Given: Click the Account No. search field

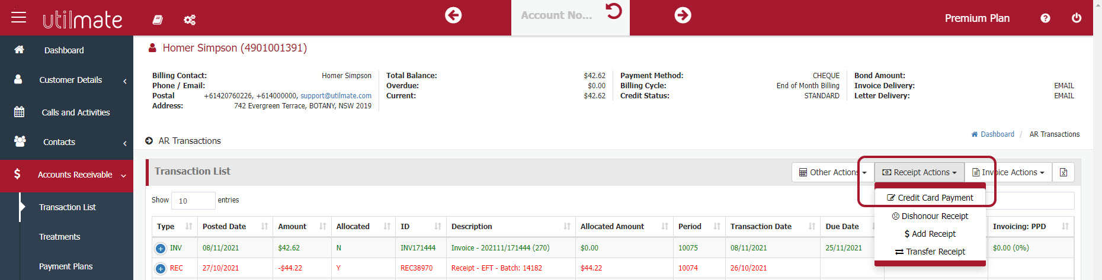Looking at the screenshot, I should point(557,16).
